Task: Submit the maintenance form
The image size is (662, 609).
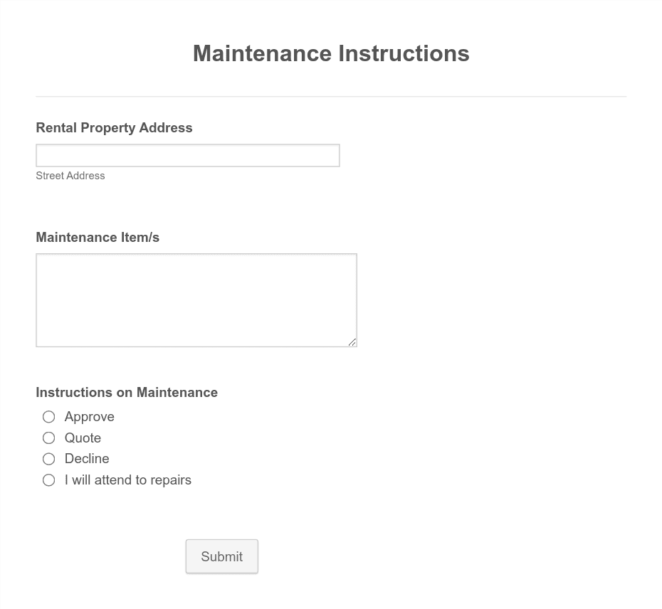Action: pos(221,556)
